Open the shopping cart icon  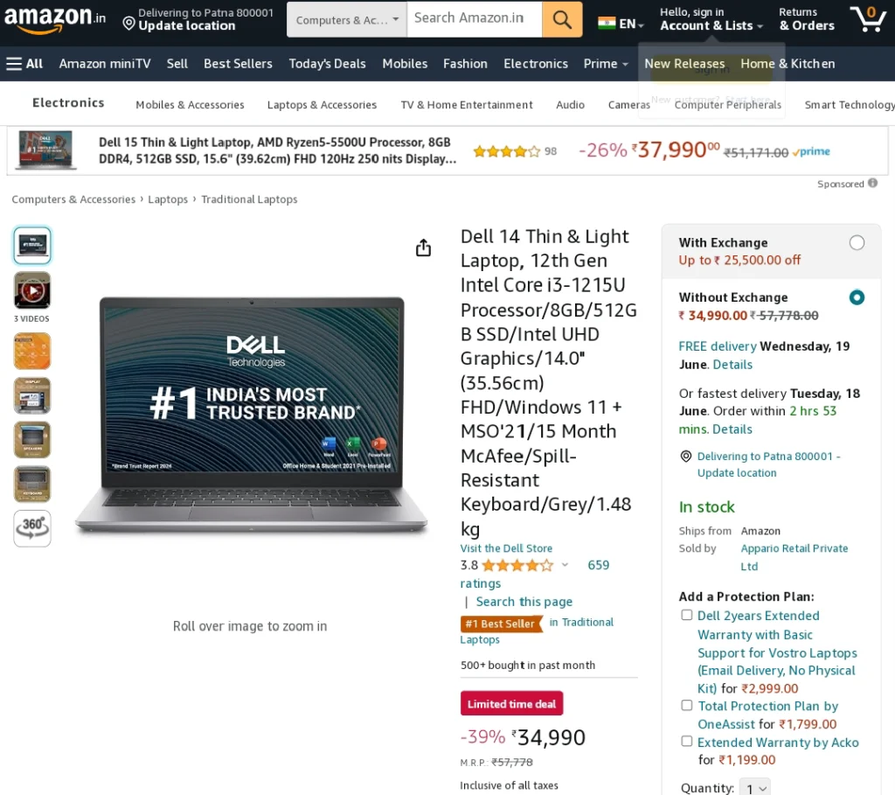pos(868,19)
